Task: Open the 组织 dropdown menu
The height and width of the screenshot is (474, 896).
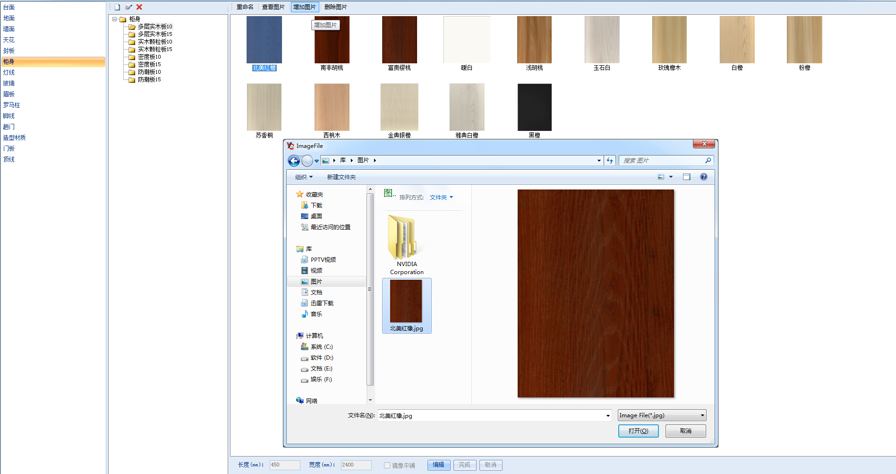Action: tap(304, 177)
